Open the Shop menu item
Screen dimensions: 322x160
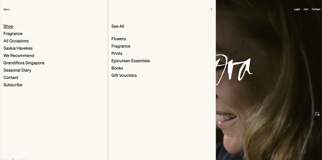pos(8,26)
